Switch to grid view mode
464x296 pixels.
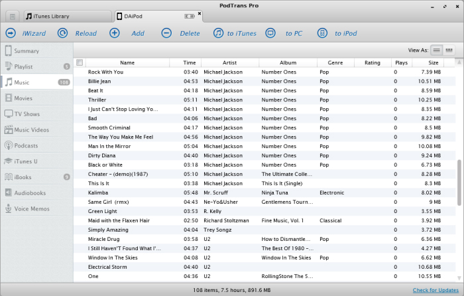pyautogui.click(x=449, y=50)
